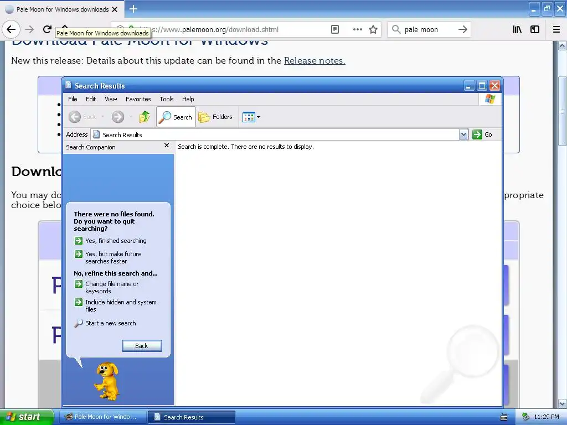Click the Windows Start button
The height and width of the screenshot is (425, 567).
27,417
